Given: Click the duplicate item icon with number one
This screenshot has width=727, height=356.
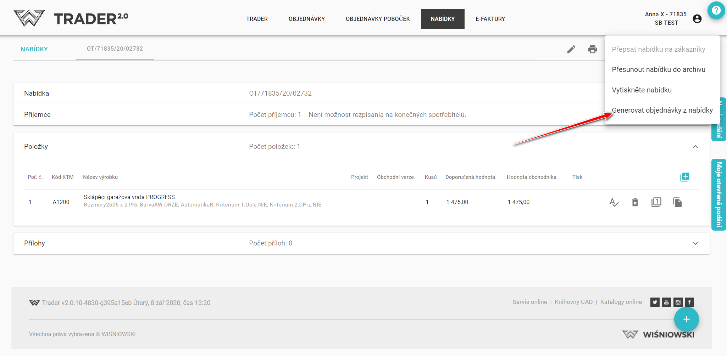Looking at the screenshot, I should click(656, 202).
